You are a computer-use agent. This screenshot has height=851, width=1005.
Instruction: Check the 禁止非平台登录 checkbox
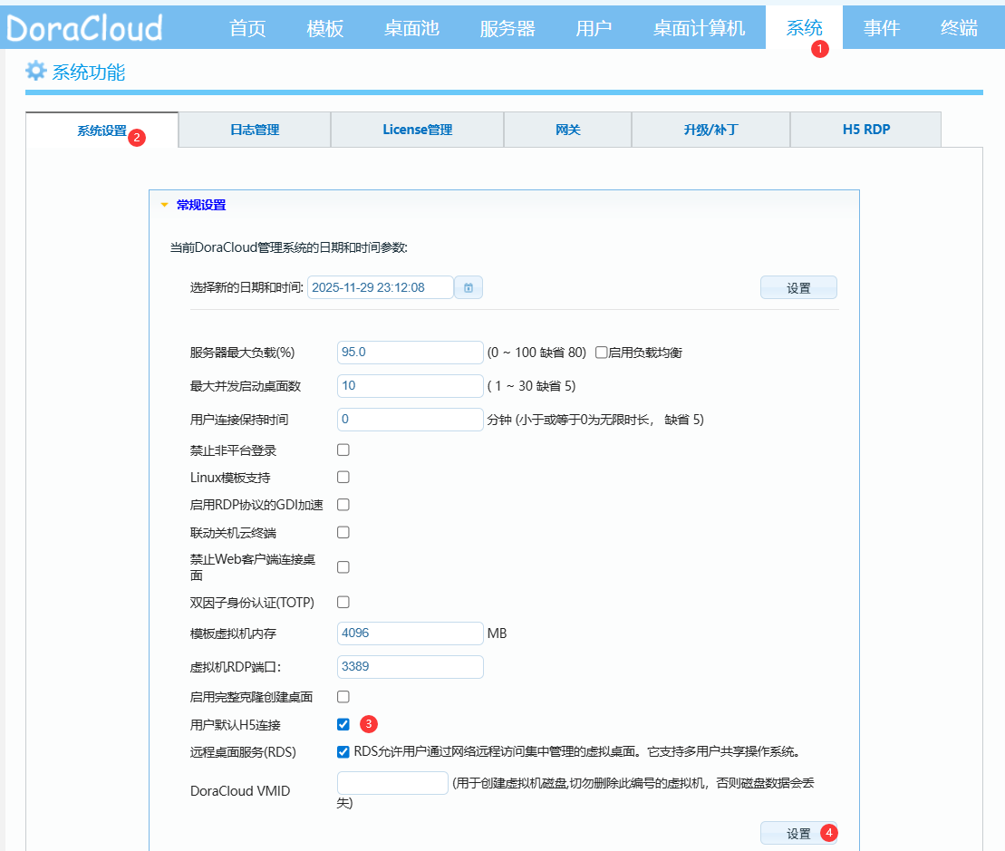pyautogui.click(x=343, y=450)
